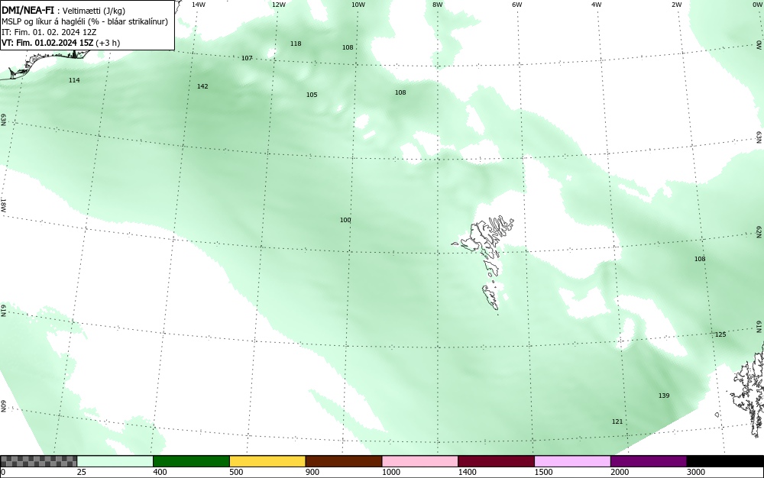Click the purple 2000–3000 legend swatch

649,461
